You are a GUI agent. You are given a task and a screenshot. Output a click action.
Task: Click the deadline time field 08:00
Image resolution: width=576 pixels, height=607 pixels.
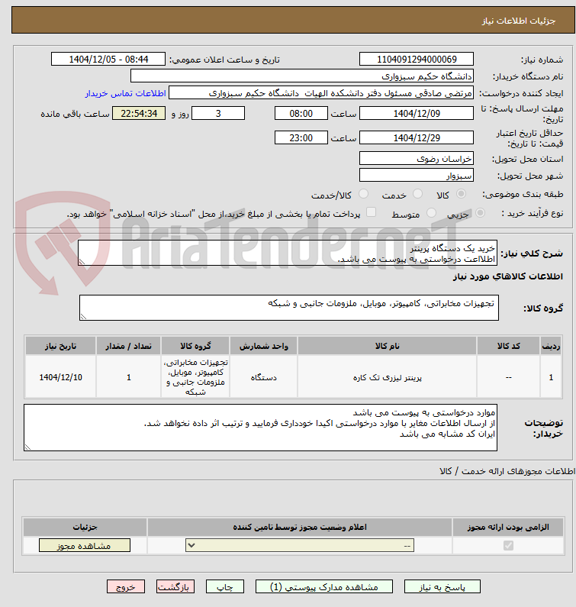click(x=301, y=114)
